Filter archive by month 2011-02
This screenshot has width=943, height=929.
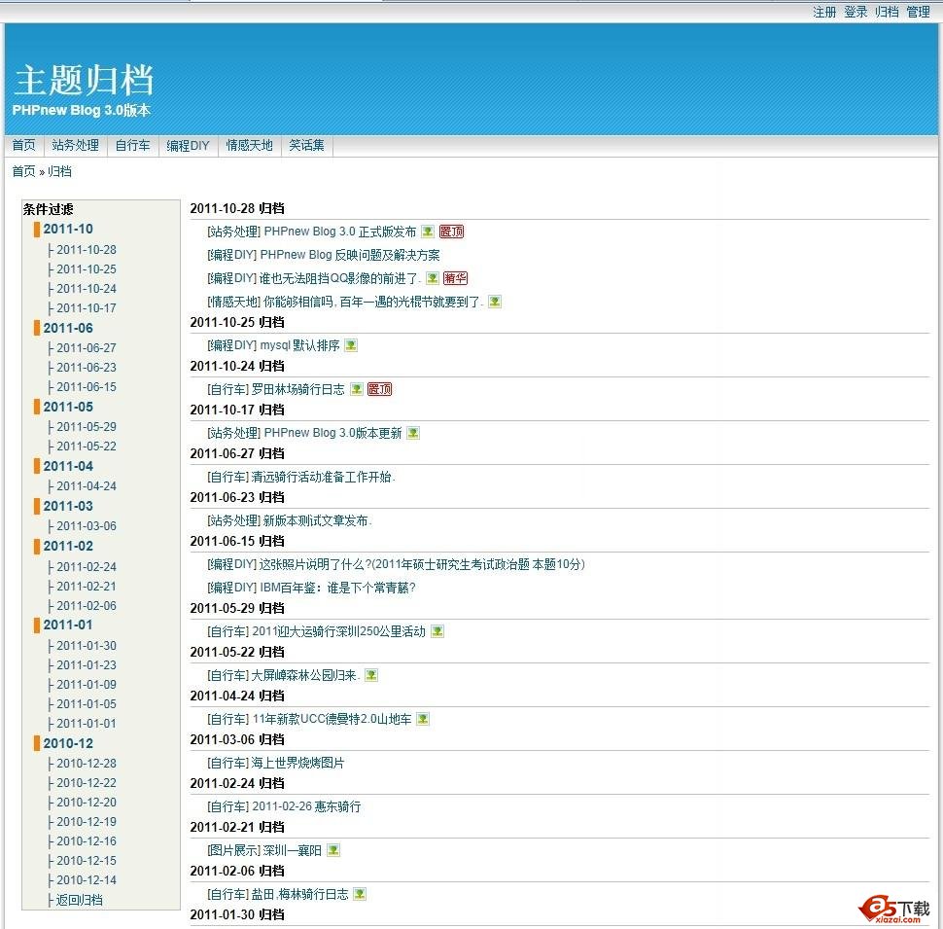68,546
